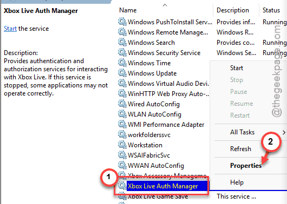Select the Windows Security Service row
The width and height of the screenshot is (287, 204).
coord(164,53)
